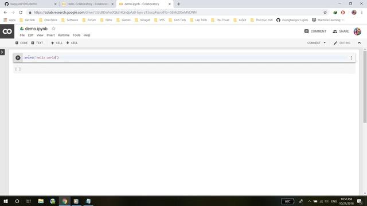Open the Windows Start menu
This screenshot has height=206, width=367.
tap(6, 201)
